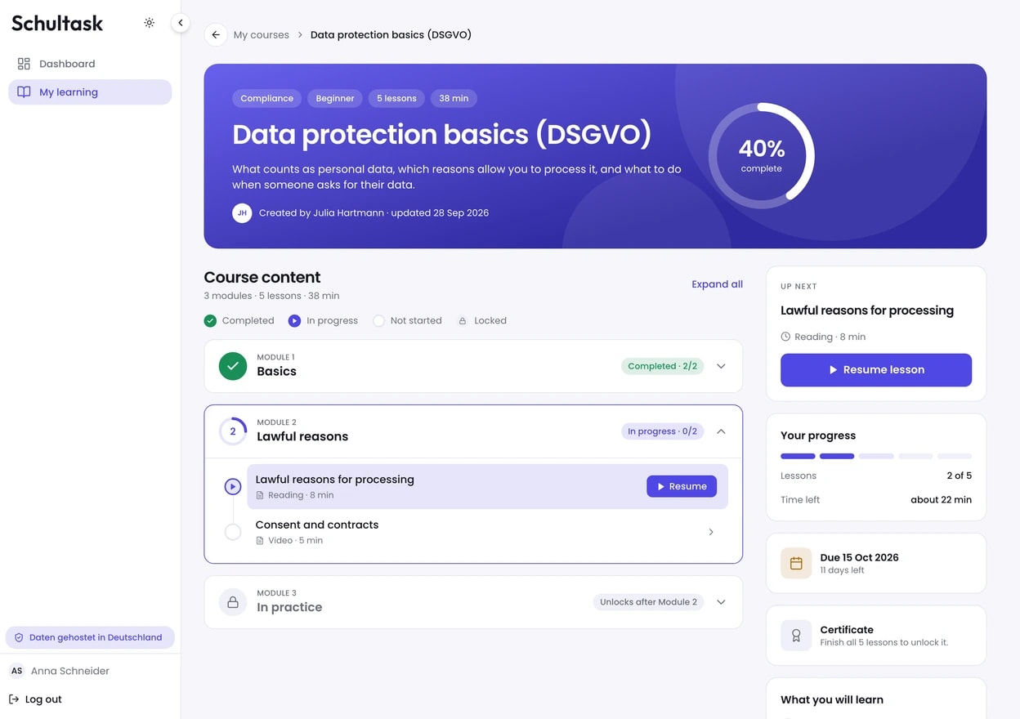Click the green Module 1 completed checkmark

(x=233, y=366)
